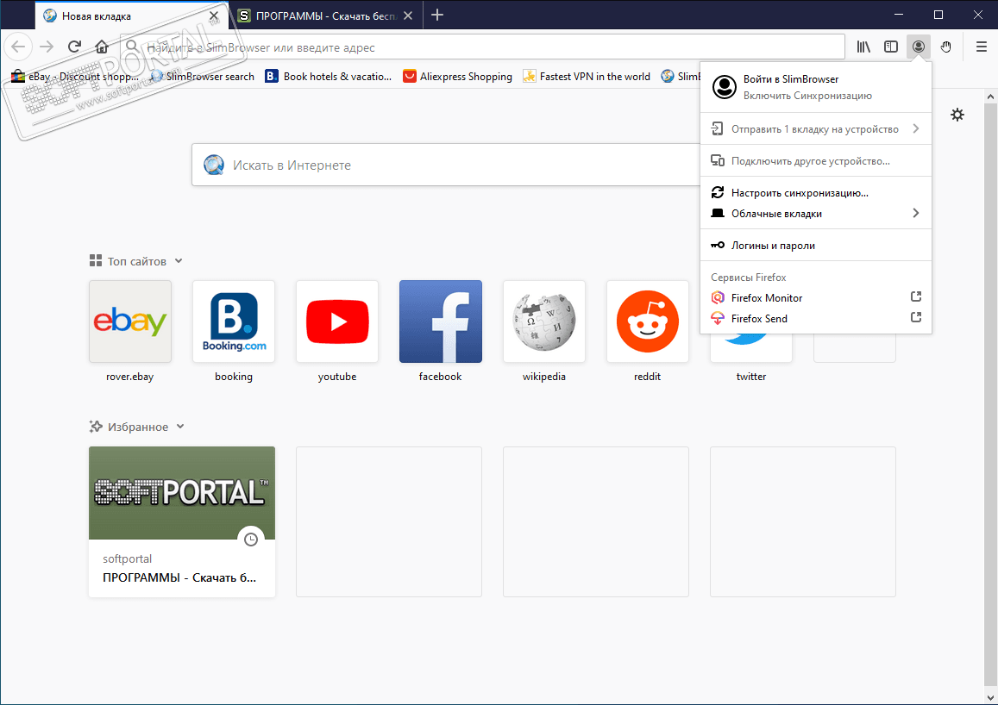The image size is (998, 705).
Task: Click Войти в SlimBrowser sign-in entry
Action: coord(816,87)
